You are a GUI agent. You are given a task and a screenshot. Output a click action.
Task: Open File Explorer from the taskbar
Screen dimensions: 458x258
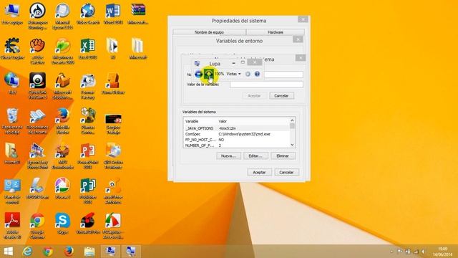click(89, 252)
